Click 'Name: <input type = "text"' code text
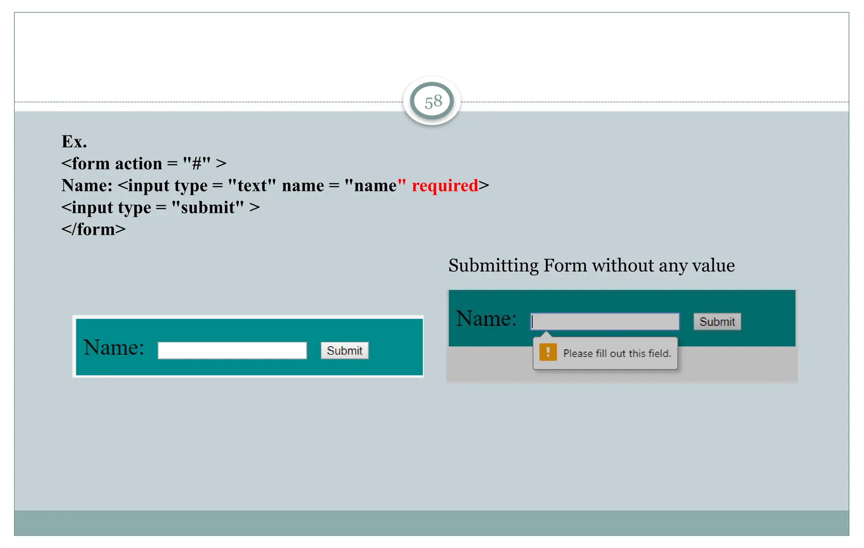 [169, 185]
